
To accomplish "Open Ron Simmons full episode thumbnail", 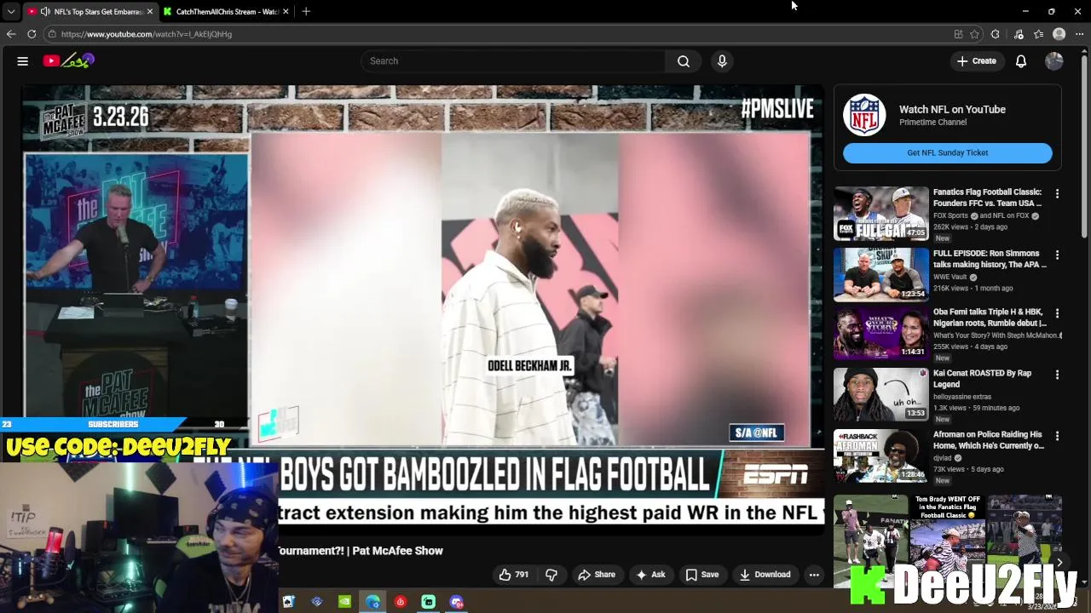I will point(881,275).
